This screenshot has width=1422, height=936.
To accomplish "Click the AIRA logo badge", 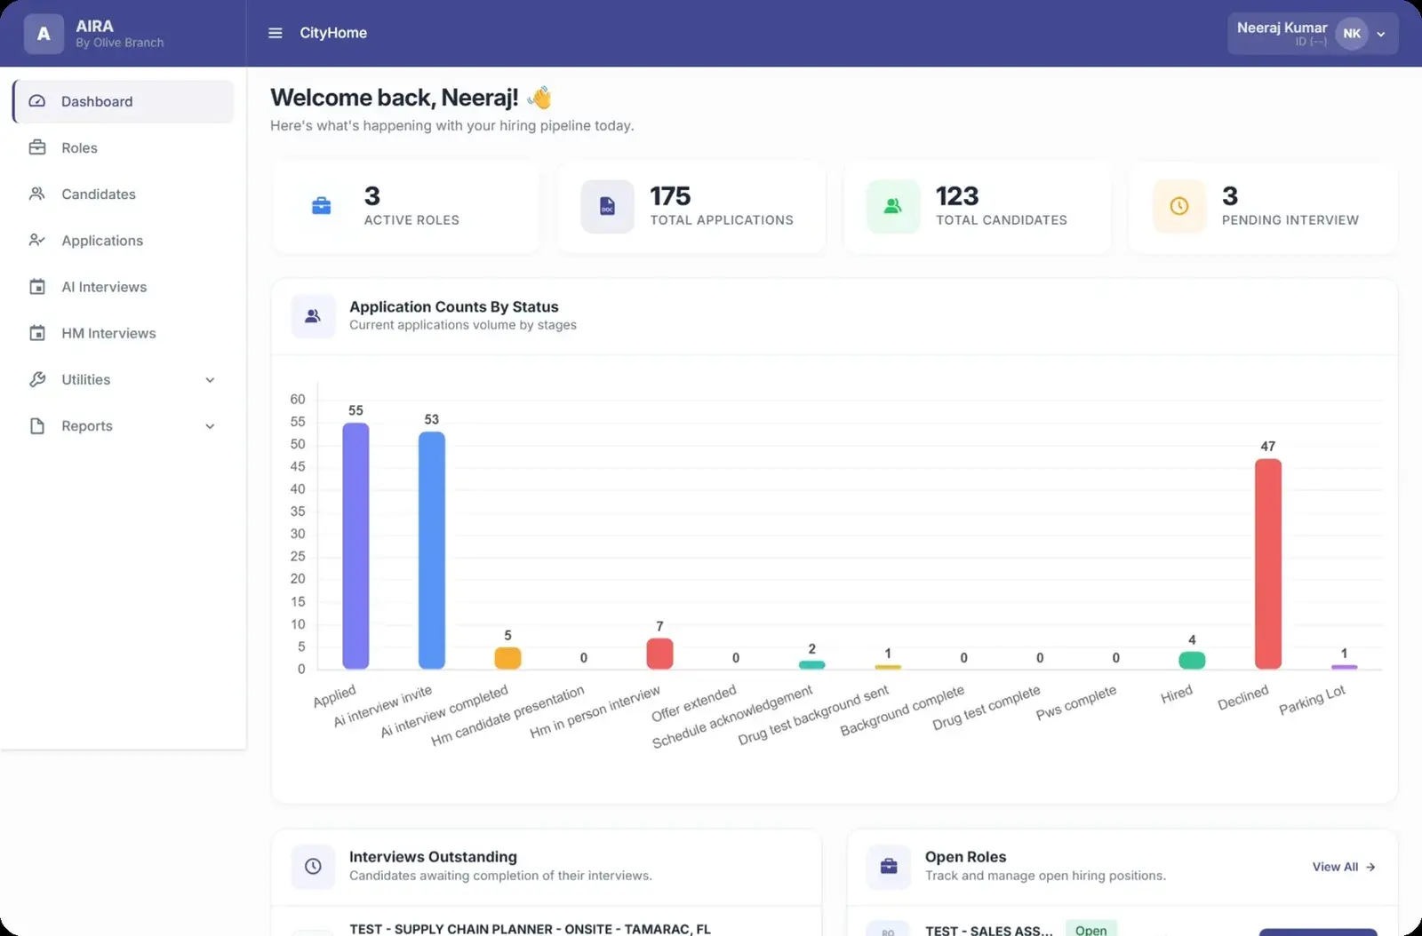I will pos(44,34).
